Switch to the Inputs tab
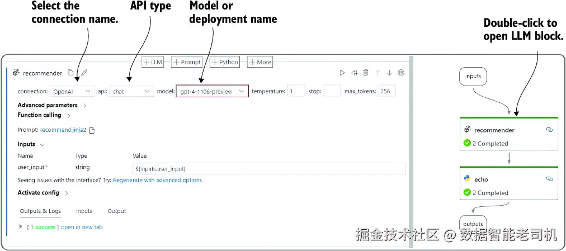566x251 pixels. [x=84, y=211]
